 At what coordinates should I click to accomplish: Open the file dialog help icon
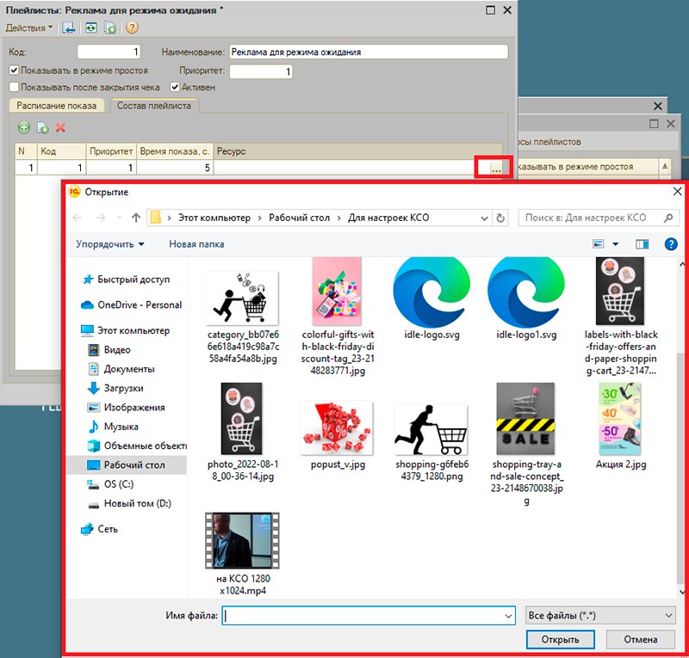click(x=671, y=244)
